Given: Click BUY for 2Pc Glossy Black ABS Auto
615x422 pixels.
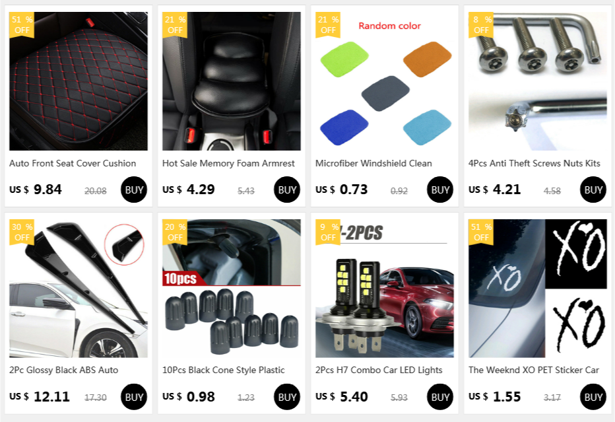Looking at the screenshot, I should pyautogui.click(x=134, y=397).
